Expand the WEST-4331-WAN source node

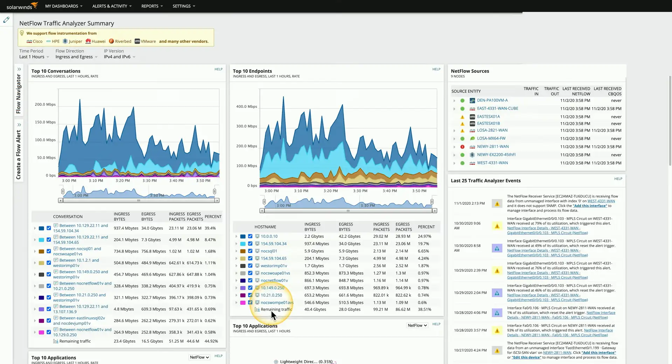[454, 163]
